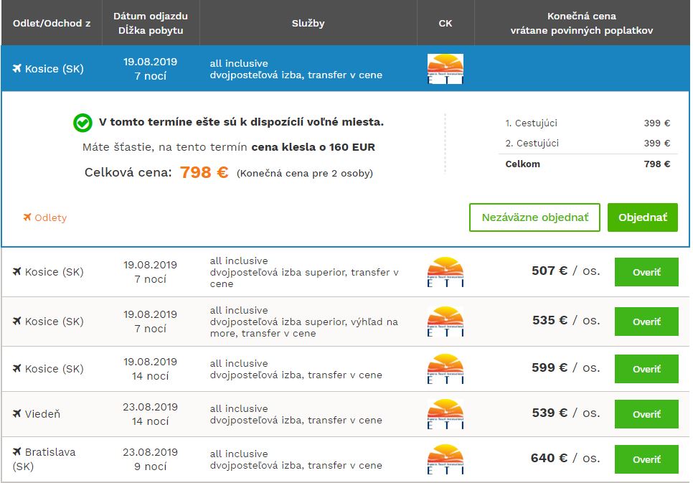Click Overiť for the 535 € sea view offer
This screenshot has height=483, width=693.
(x=646, y=322)
